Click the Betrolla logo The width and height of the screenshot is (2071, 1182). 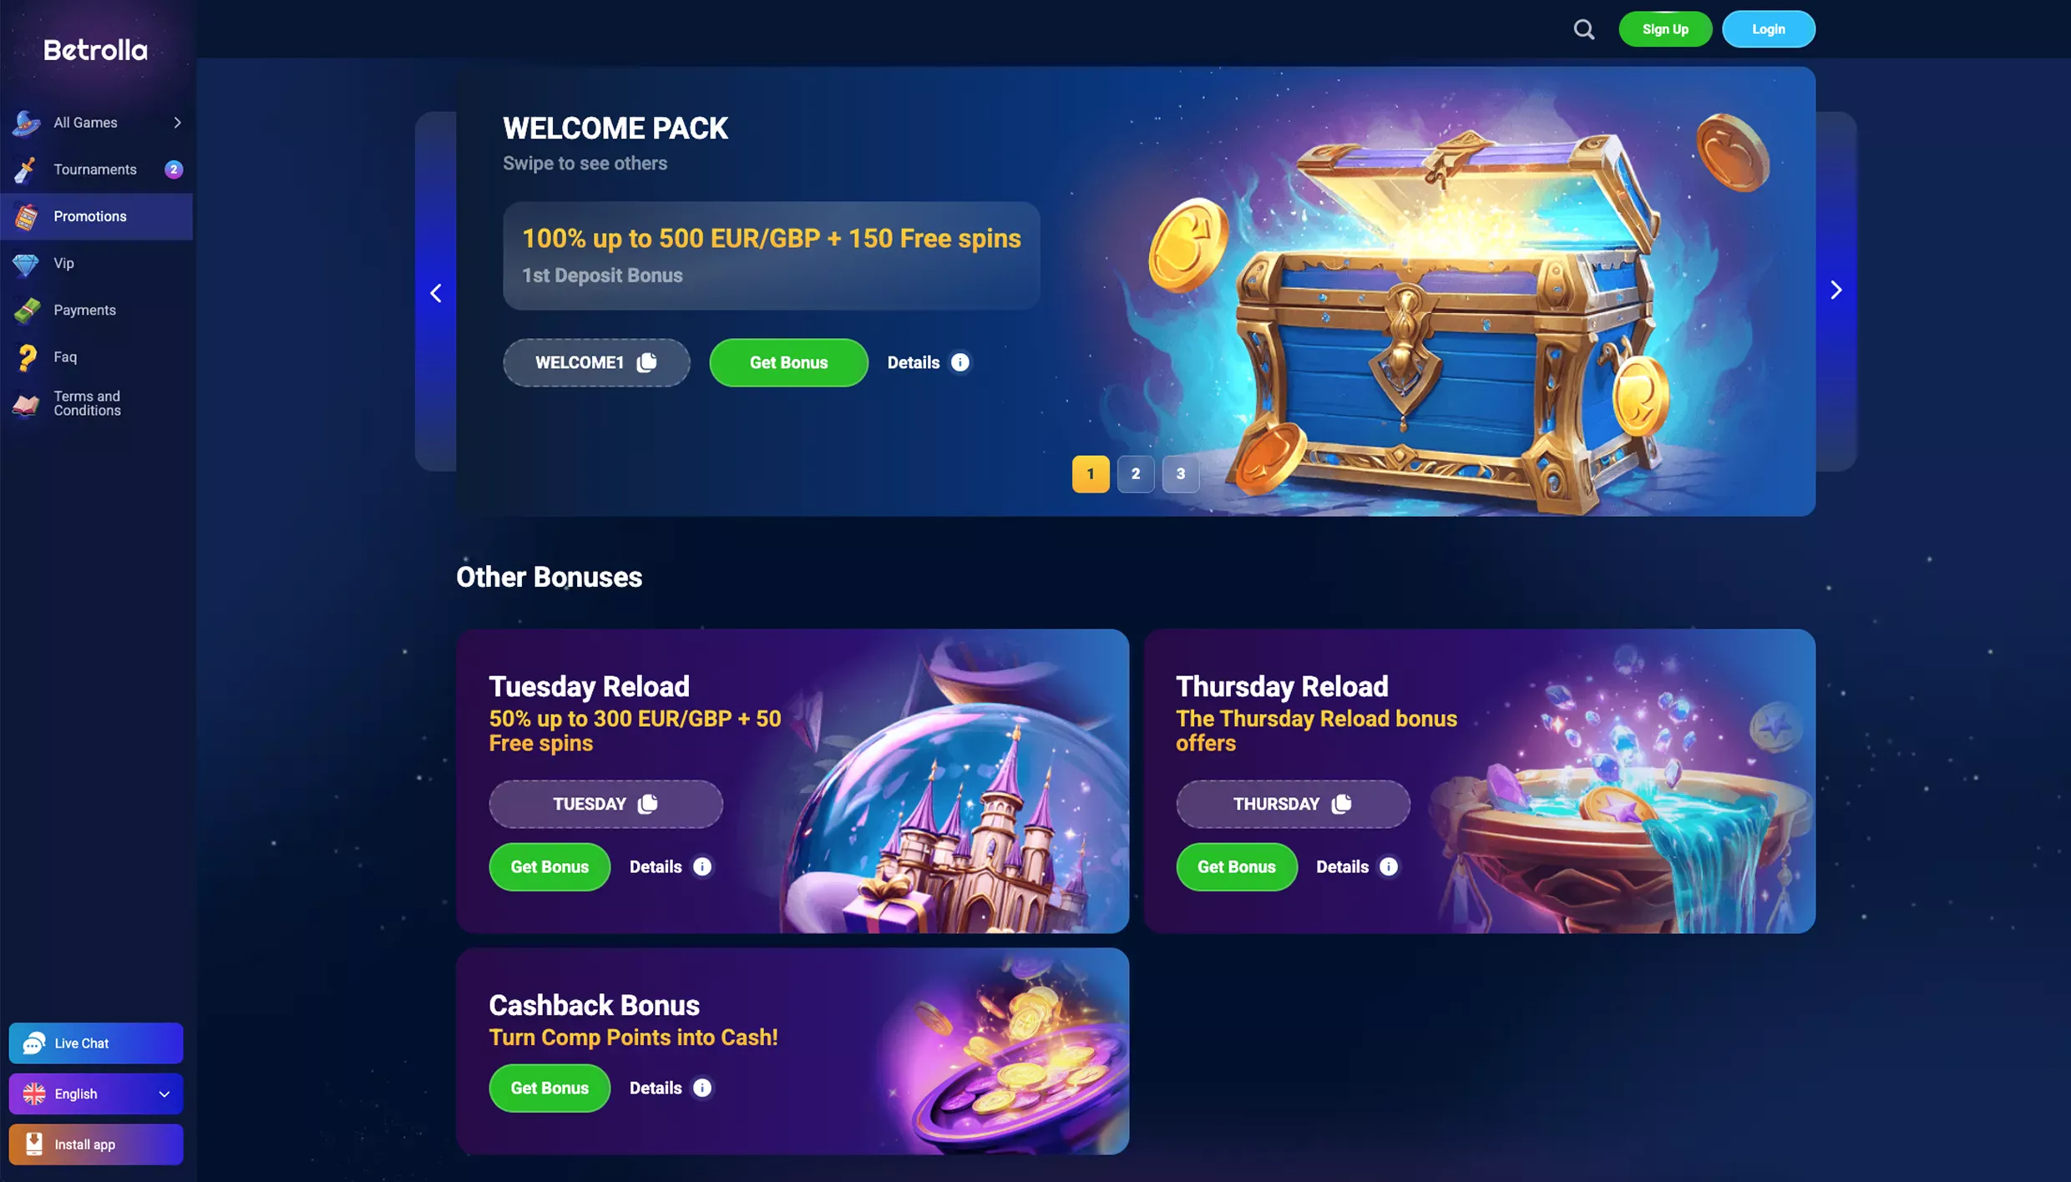coord(95,50)
